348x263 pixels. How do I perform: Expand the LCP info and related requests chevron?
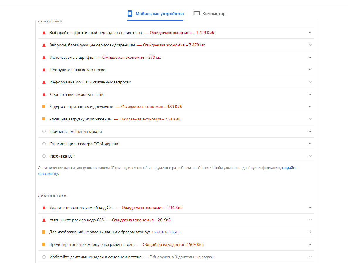[x=310, y=82]
